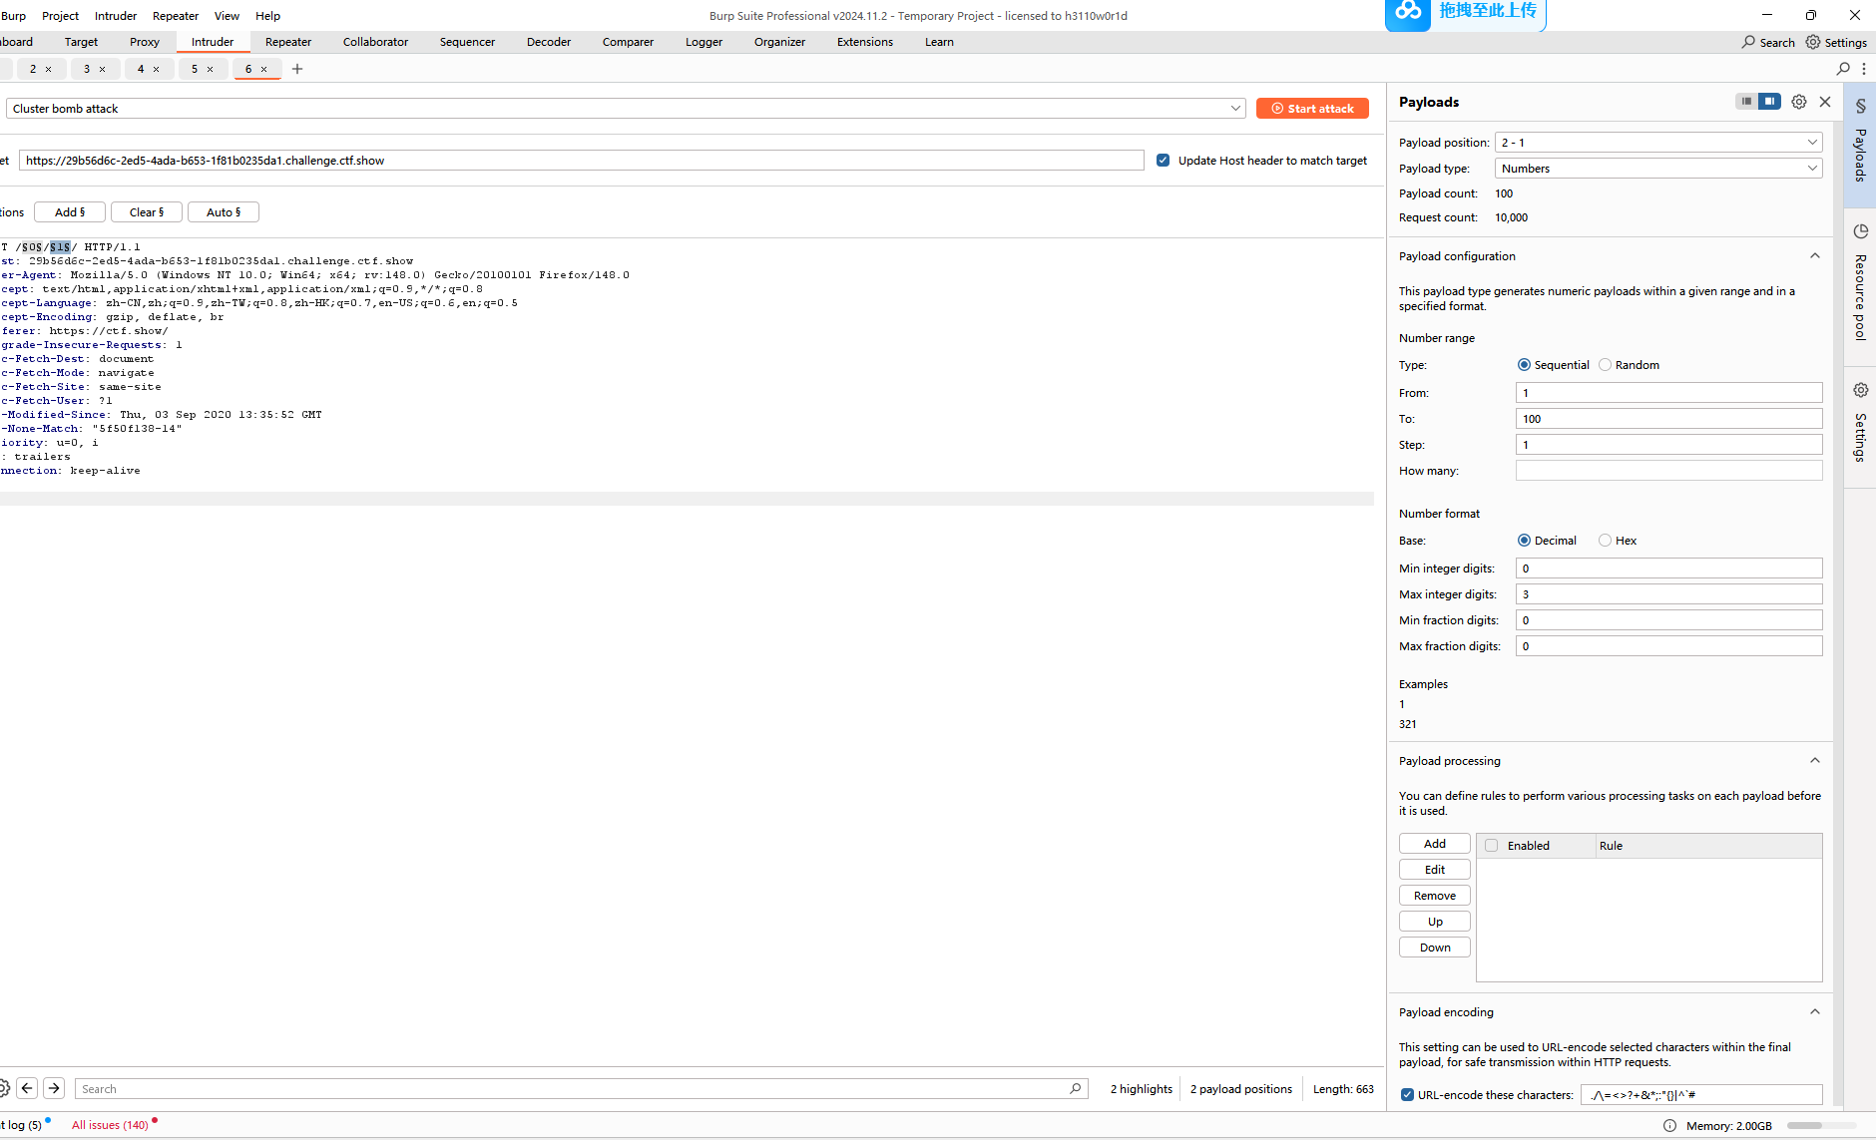The image size is (1876, 1140).
Task: Click the memory info icon in status bar
Action: (x=1669, y=1125)
